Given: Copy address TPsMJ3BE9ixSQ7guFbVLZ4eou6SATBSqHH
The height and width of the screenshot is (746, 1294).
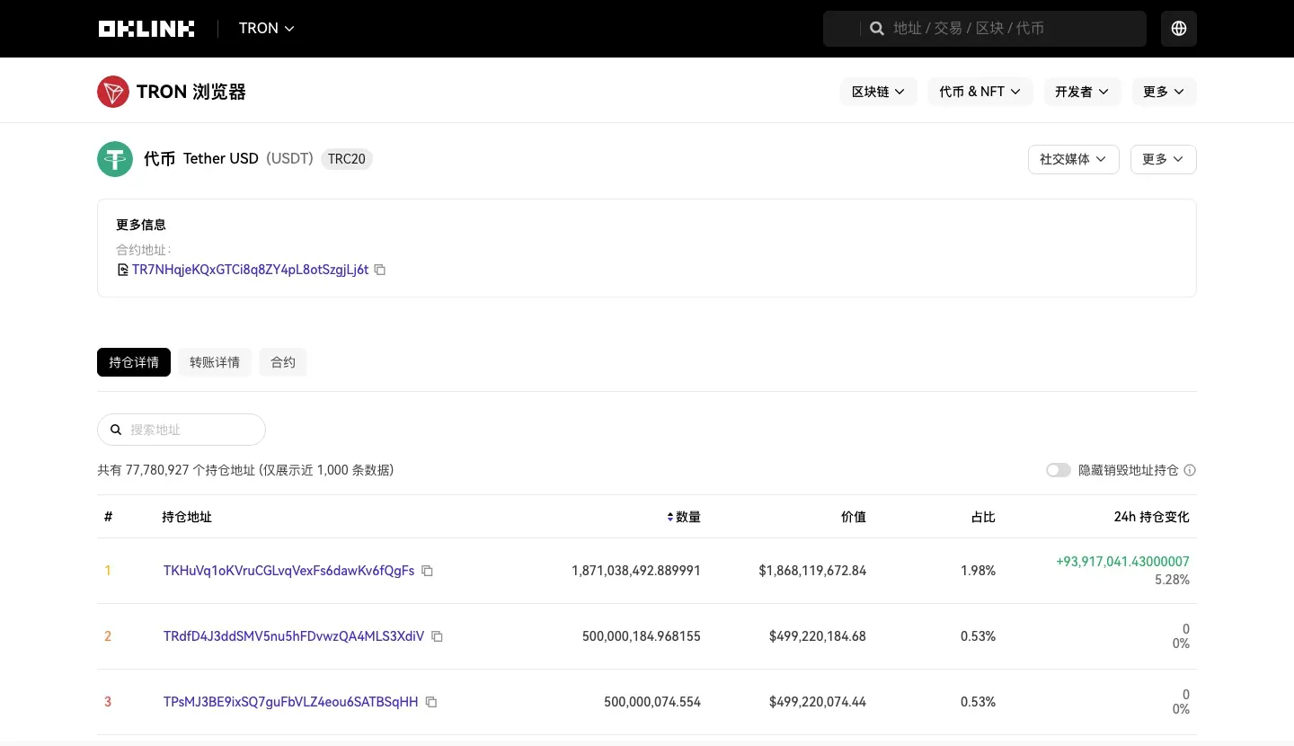Looking at the screenshot, I should pyautogui.click(x=431, y=702).
